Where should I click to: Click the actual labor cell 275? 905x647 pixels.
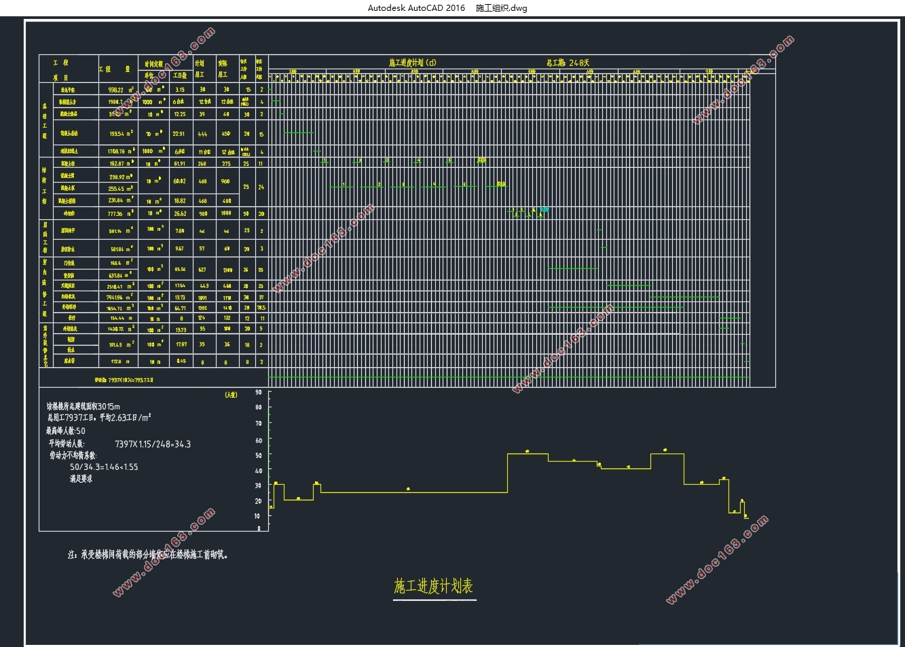pyautogui.click(x=226, y=164)
